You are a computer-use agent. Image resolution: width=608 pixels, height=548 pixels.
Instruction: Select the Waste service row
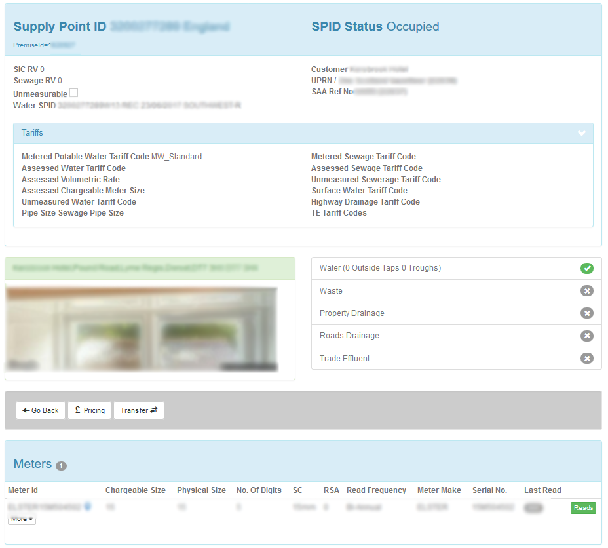point(457,291)
